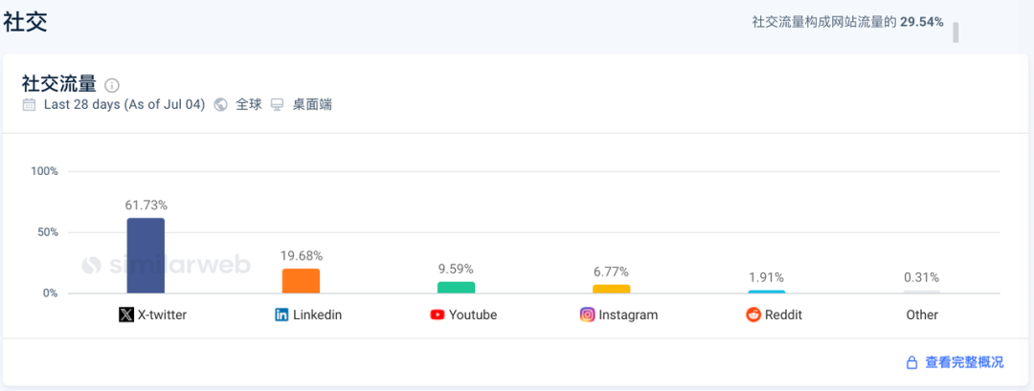Click the 61.73% value label
Screen dimensions: 1034x391
146,206
